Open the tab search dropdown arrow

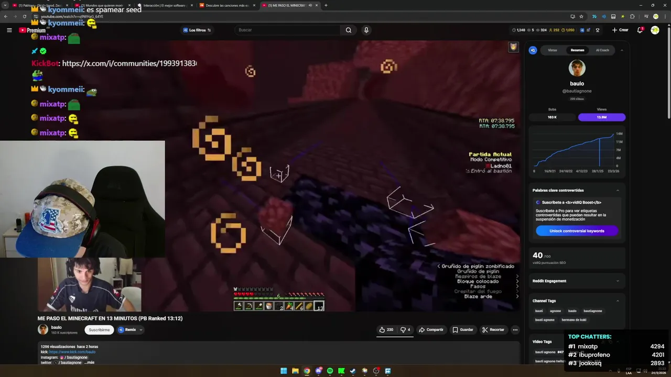click(x=6, y=5)
